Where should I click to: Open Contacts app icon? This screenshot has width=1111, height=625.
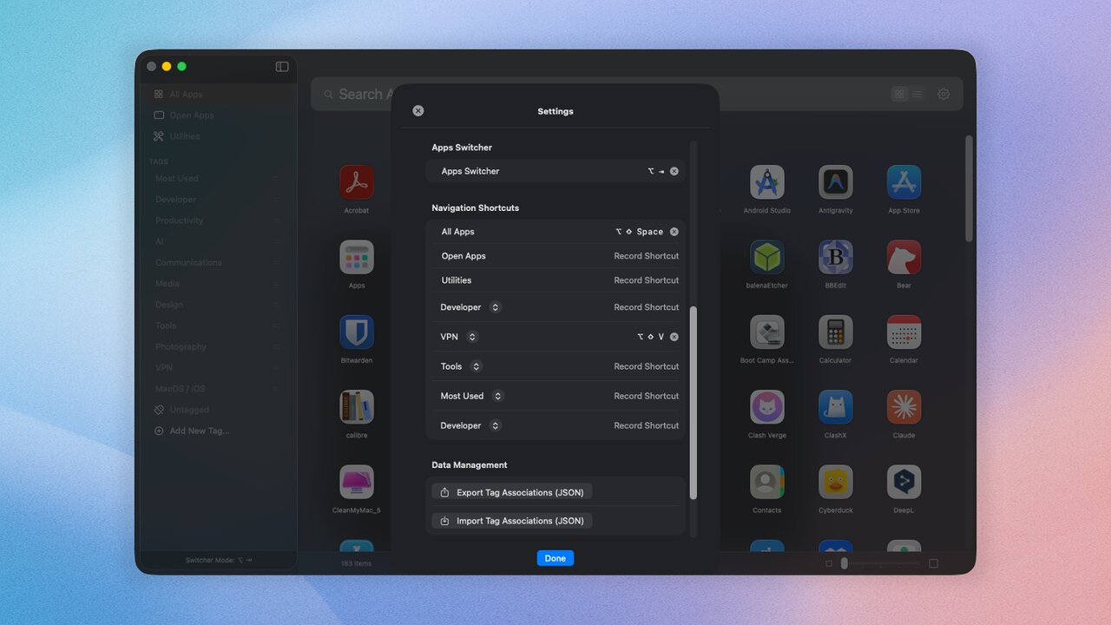pyautogui.click(x=767, y=482)
